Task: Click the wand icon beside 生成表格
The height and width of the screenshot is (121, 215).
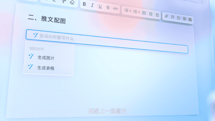Action: pyautogui.click(x=30, y=66)
